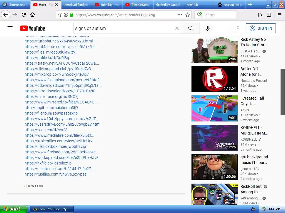Open the mediafire.com link

click(59, 135)
